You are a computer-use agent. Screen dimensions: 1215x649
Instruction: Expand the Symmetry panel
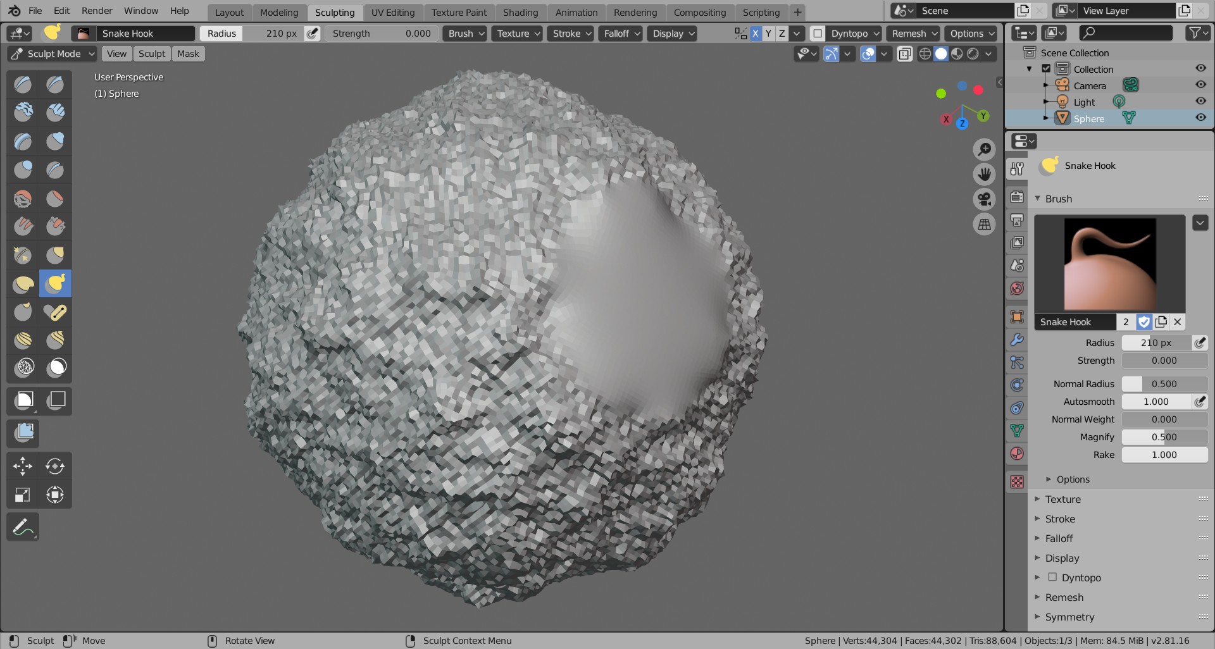pyautogui.click(x=1069, y=617)
